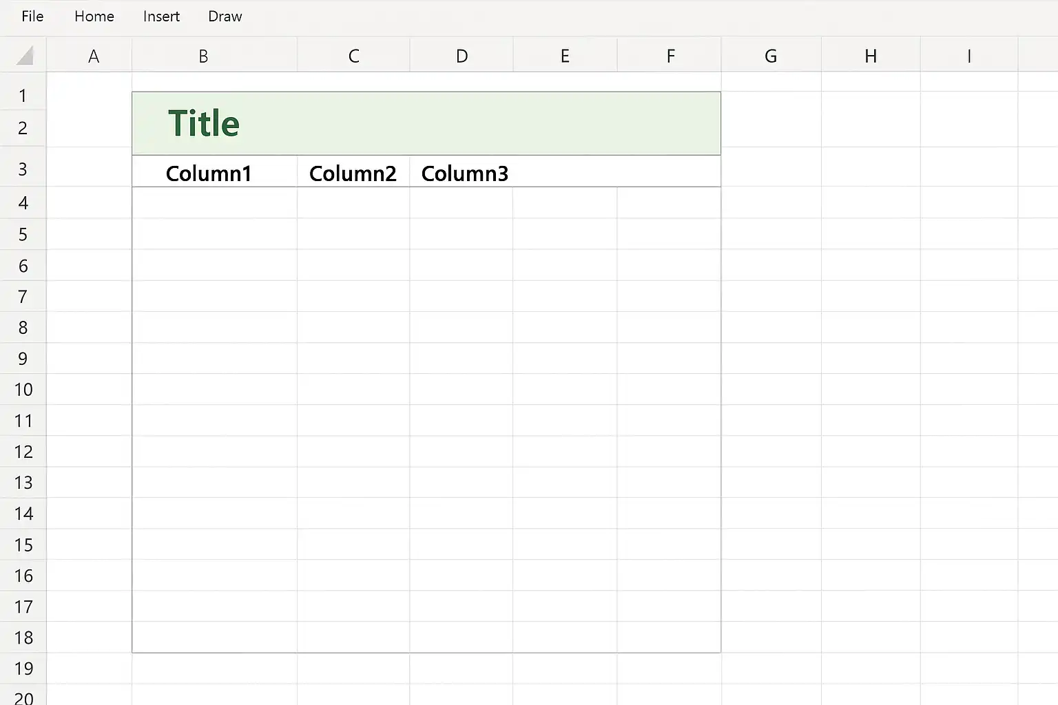Select row 10 header

click(23, 390)
